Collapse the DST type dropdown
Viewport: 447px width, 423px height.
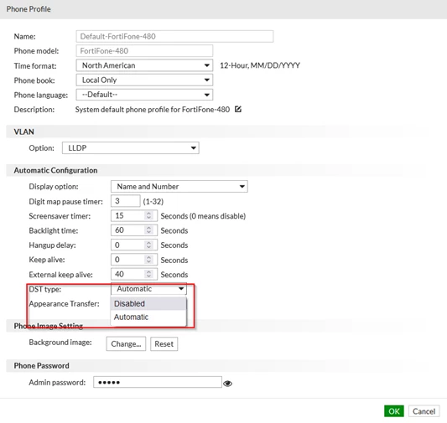pyautogui.click(x=148, y=289)
